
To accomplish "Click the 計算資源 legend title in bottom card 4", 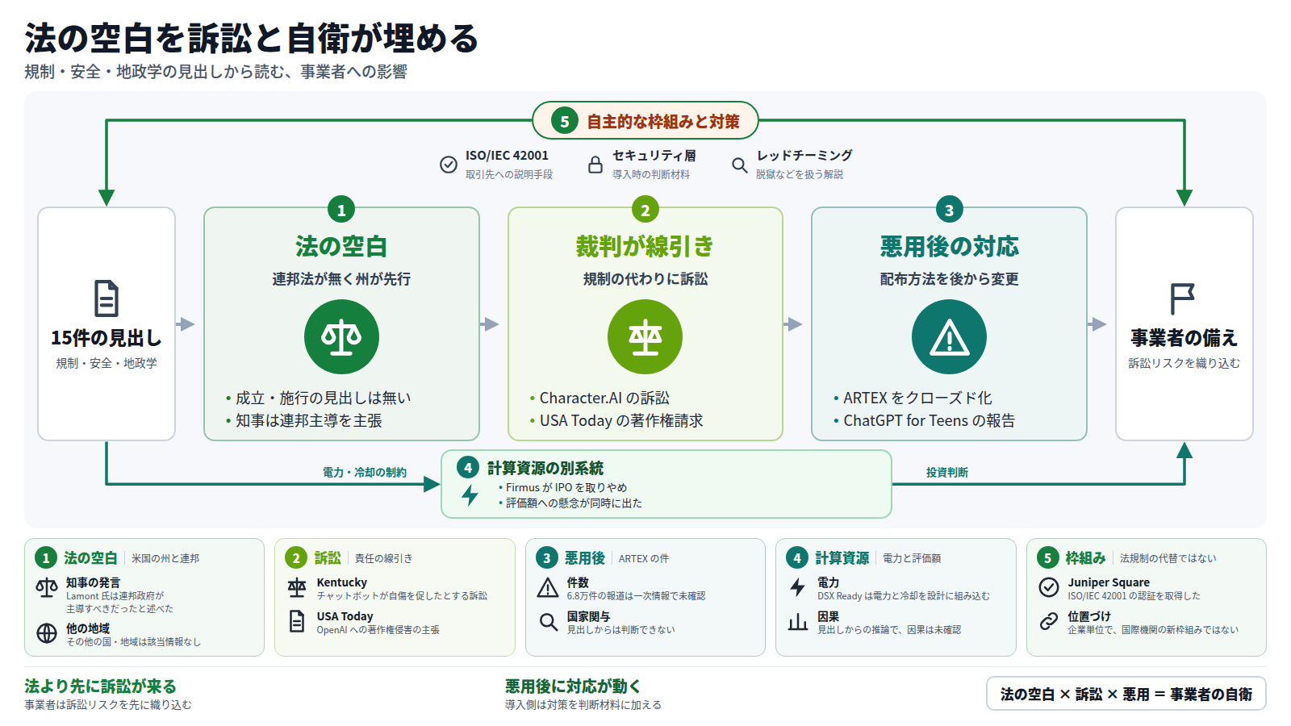I will 842,557.
